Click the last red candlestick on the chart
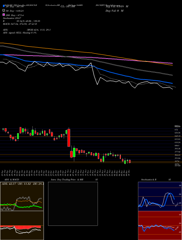This screenshot has width=182, height=240. tap(130, 161)
